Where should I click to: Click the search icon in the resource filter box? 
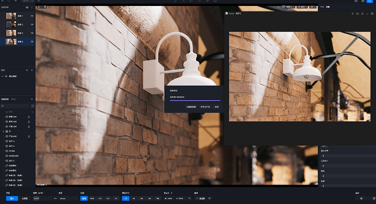(2, 106)
